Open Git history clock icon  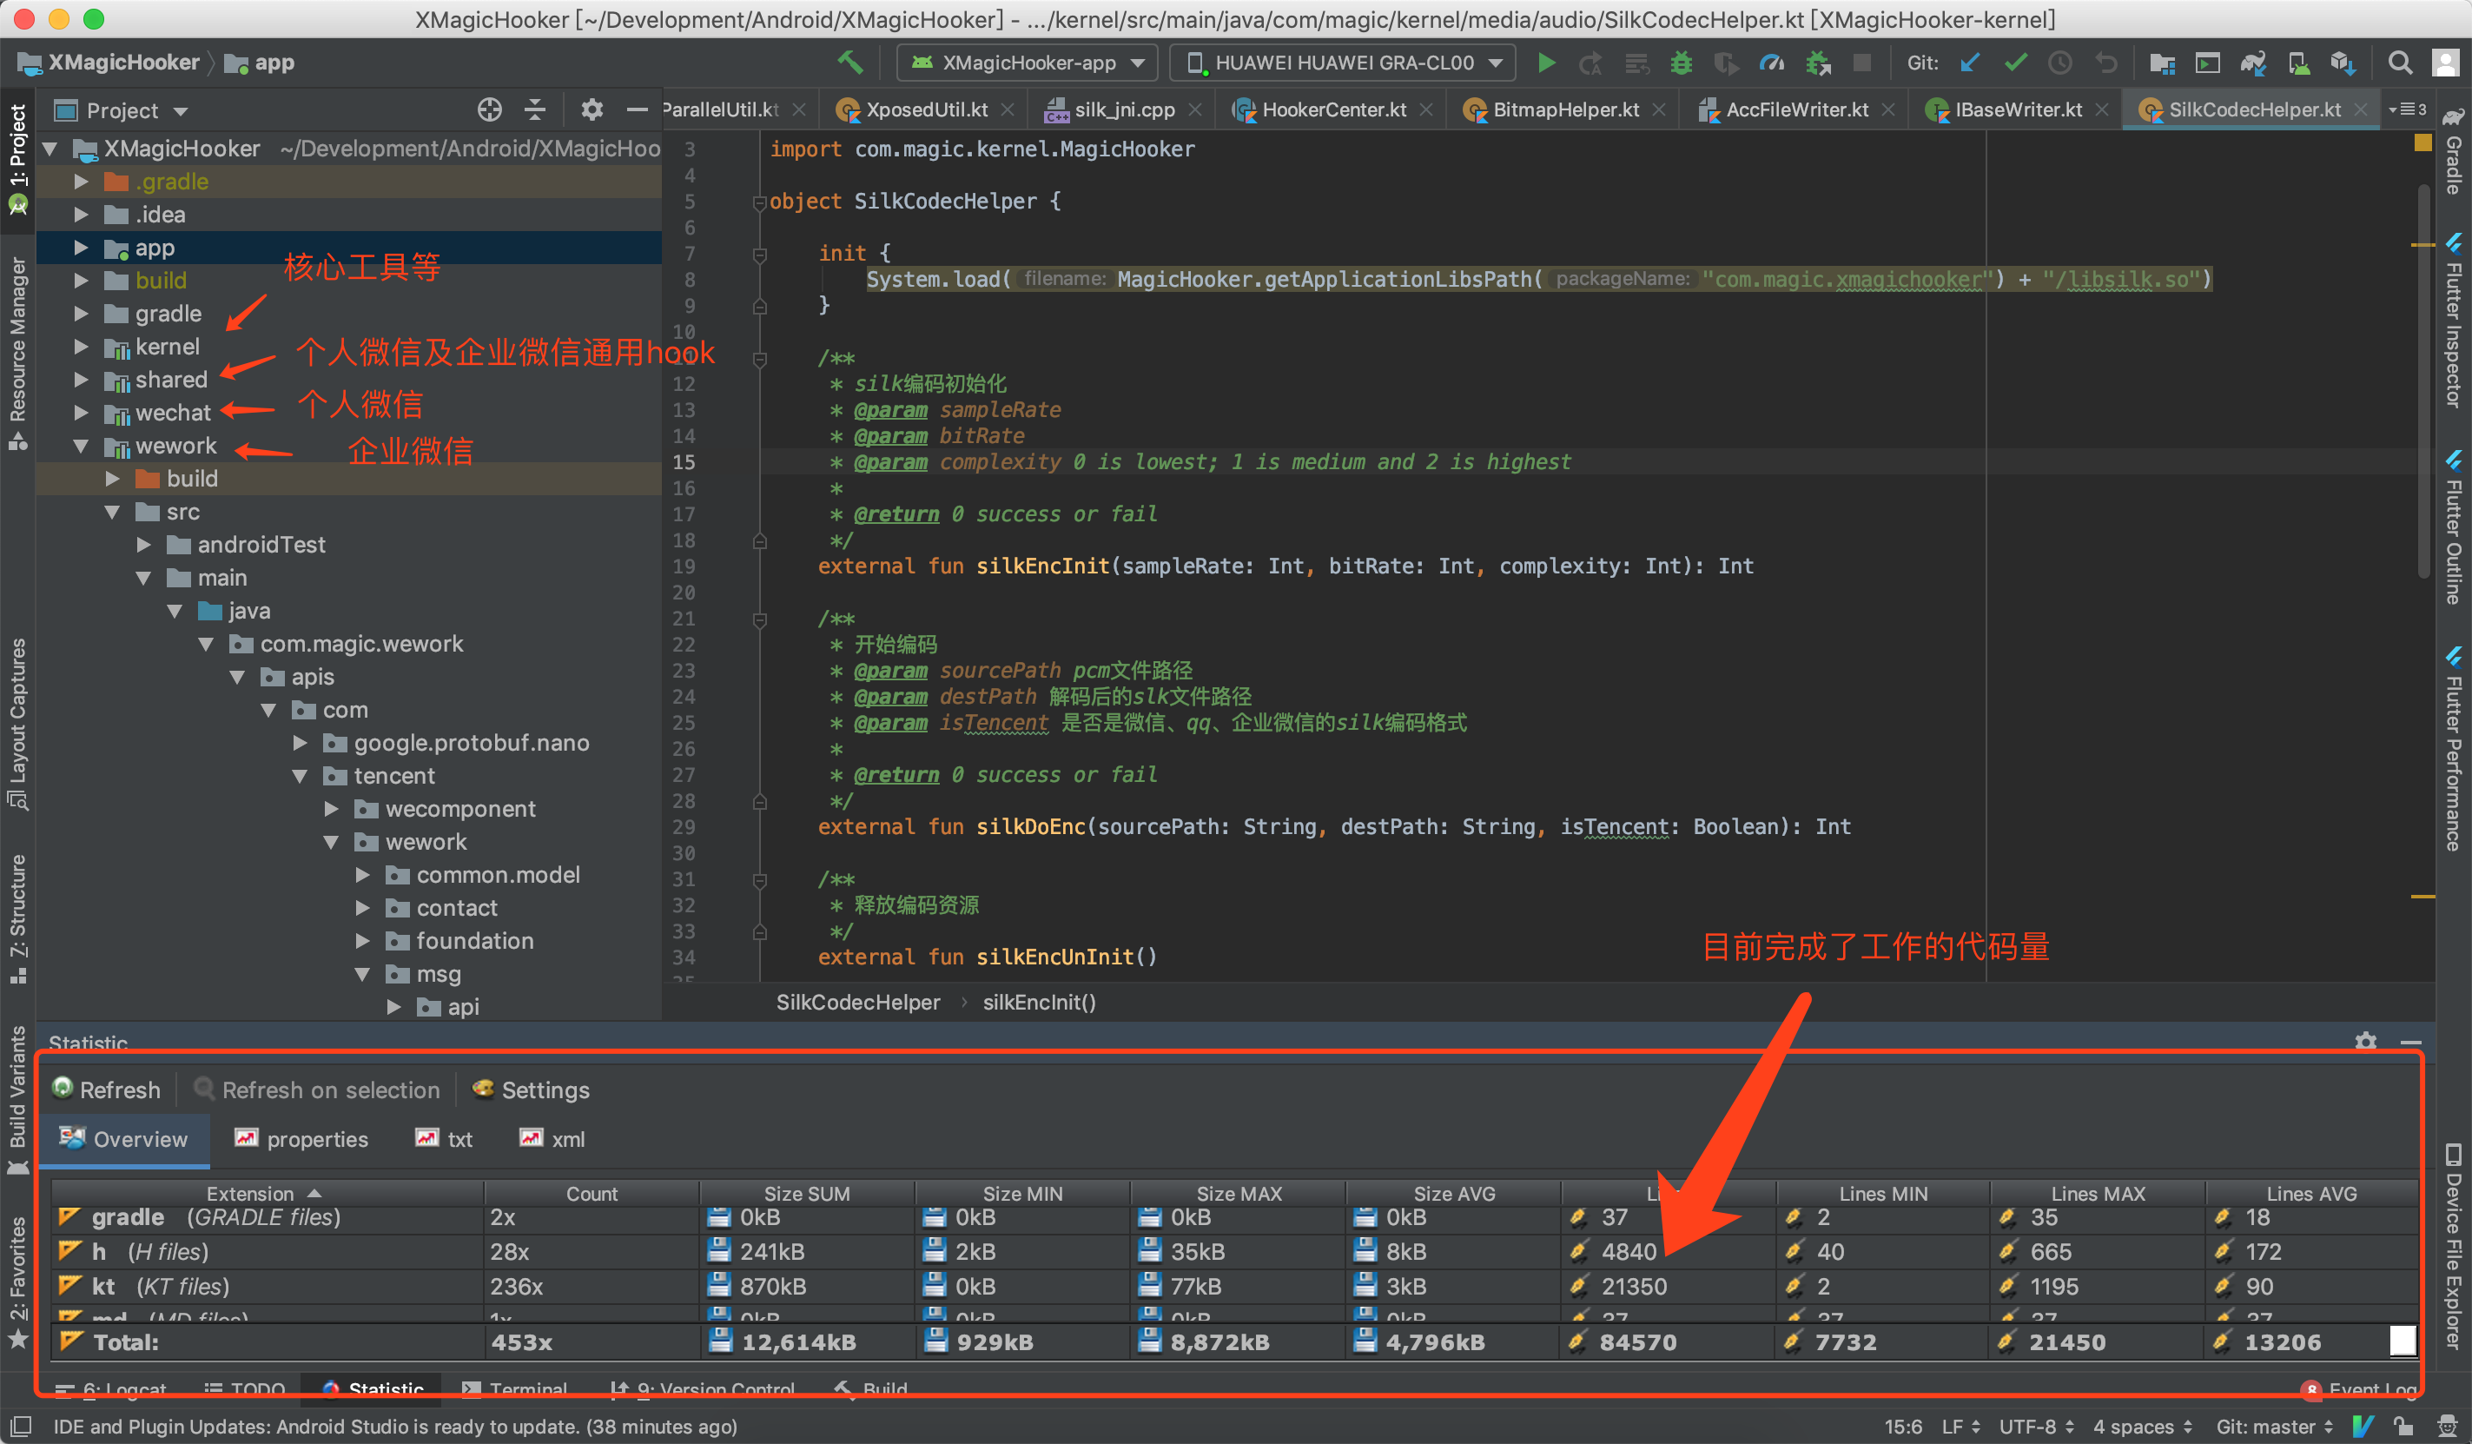2060,63
